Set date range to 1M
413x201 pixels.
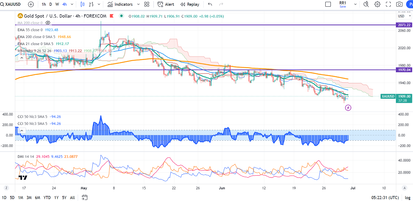[x=21, y=197]
